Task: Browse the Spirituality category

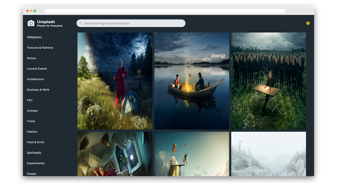Action: tap(34, 153)
